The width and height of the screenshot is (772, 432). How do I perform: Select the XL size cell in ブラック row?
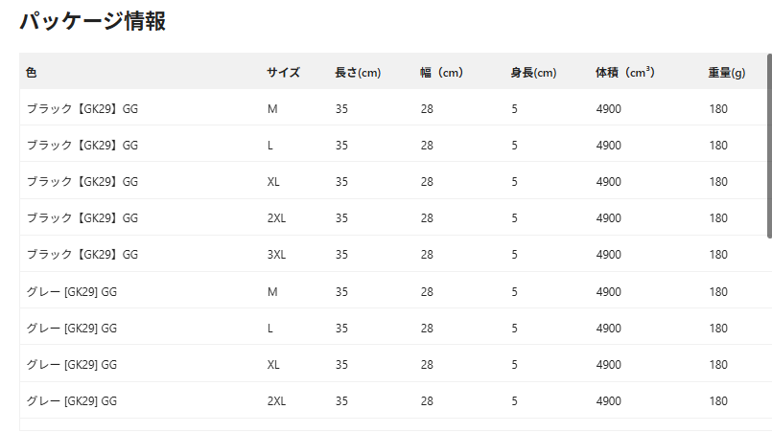click(x=273, y=182)
